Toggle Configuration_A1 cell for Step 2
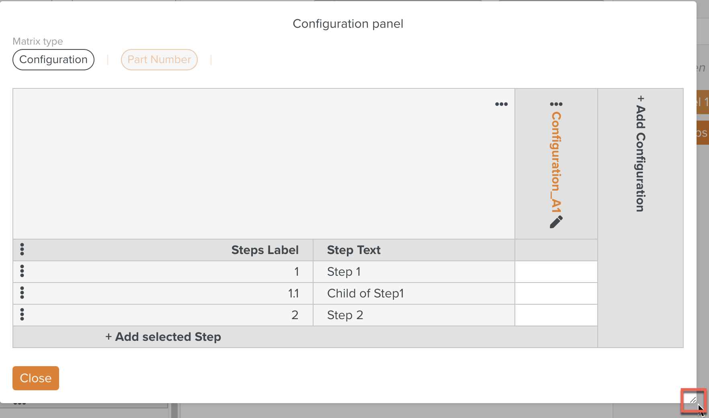The width and height of the screenshot is (709, 418). click(x=556, y=315)
